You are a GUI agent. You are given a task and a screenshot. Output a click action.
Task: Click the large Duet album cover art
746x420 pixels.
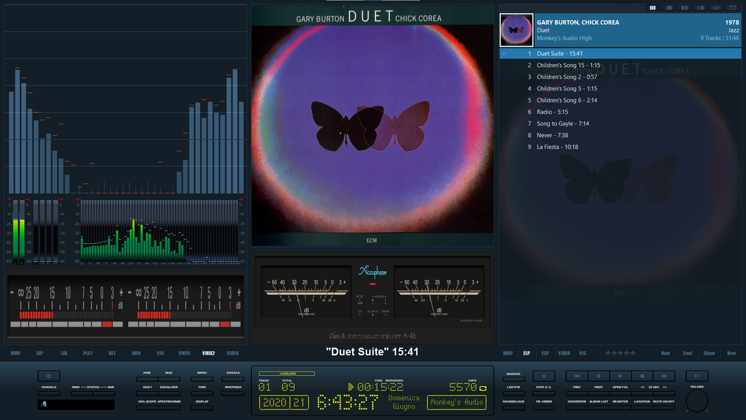tap(372, 126)
